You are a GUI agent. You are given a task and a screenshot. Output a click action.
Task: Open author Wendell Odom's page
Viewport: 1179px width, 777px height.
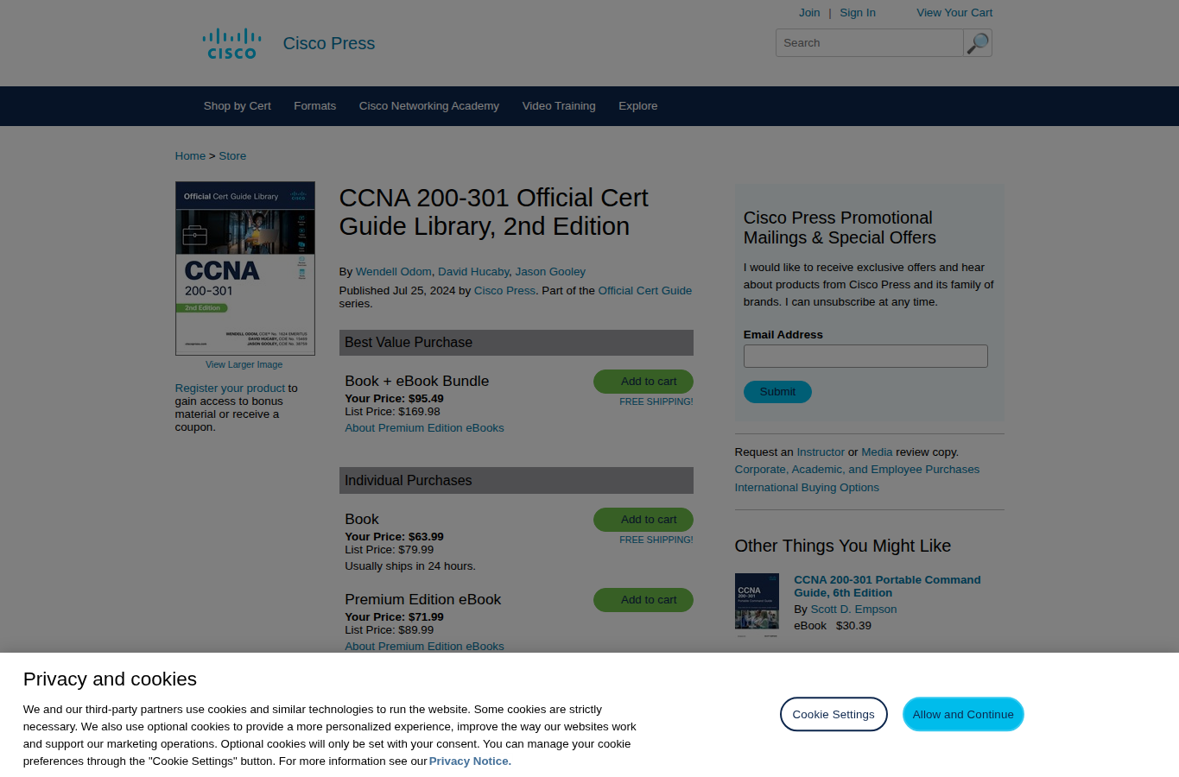tap(394, 272)
